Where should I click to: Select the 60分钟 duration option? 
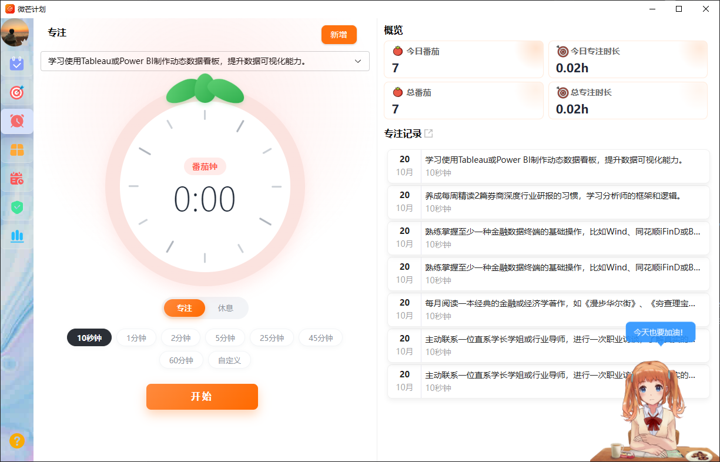point(181,360)
